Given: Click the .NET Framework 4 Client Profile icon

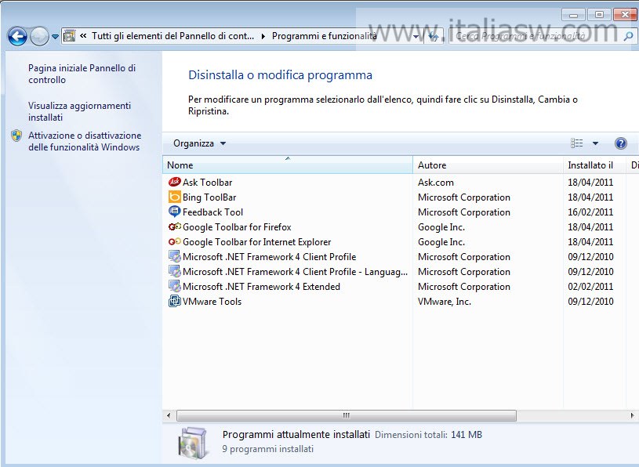Looking at the screenshot, I should (x=174, y=256).
